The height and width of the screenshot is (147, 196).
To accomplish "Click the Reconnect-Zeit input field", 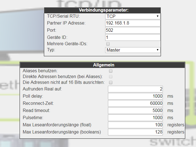I will pos(135,103).
